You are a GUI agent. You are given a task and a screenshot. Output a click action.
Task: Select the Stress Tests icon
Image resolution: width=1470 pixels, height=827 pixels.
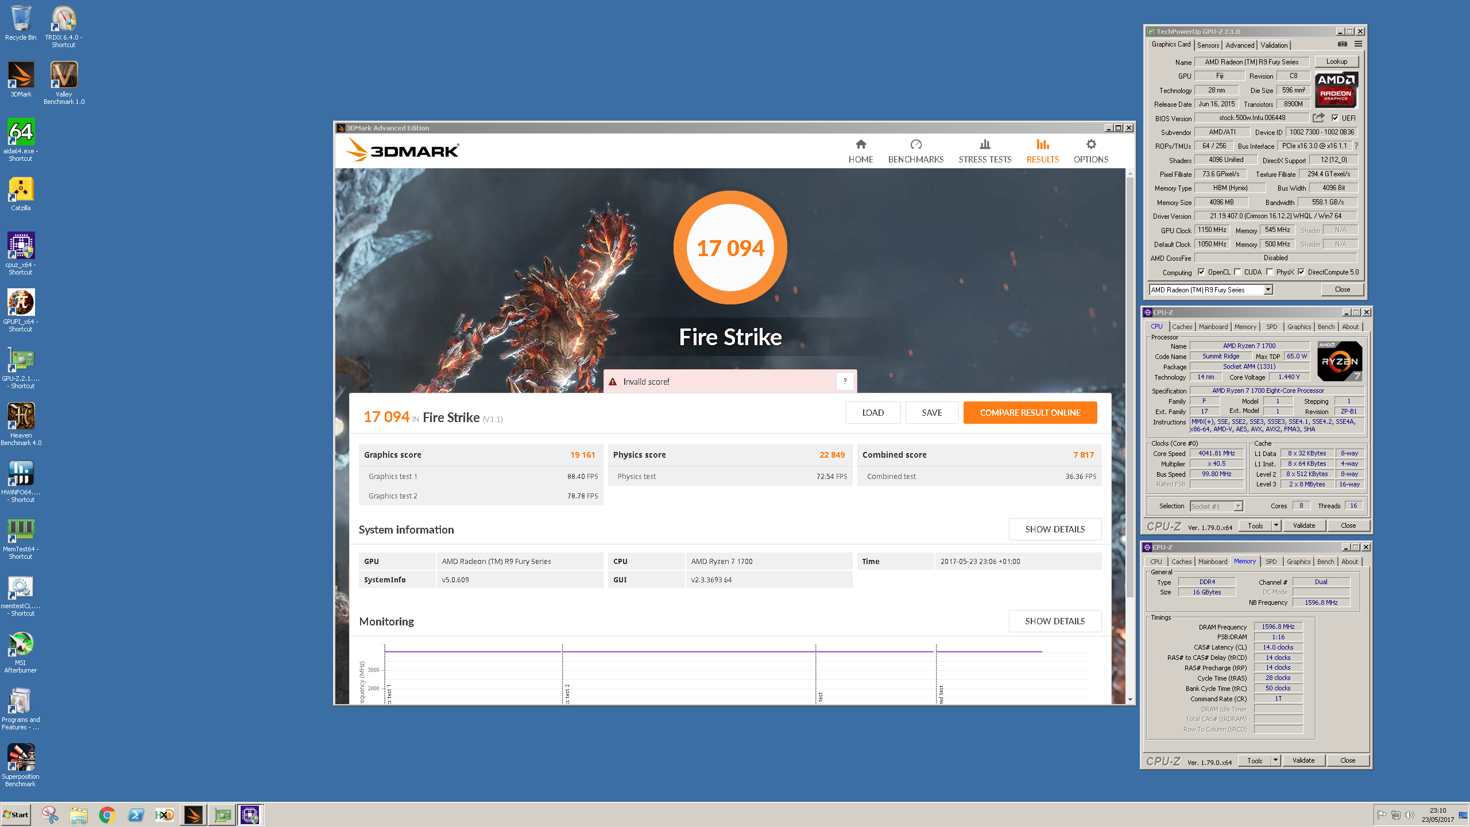(x=985, y=150)
